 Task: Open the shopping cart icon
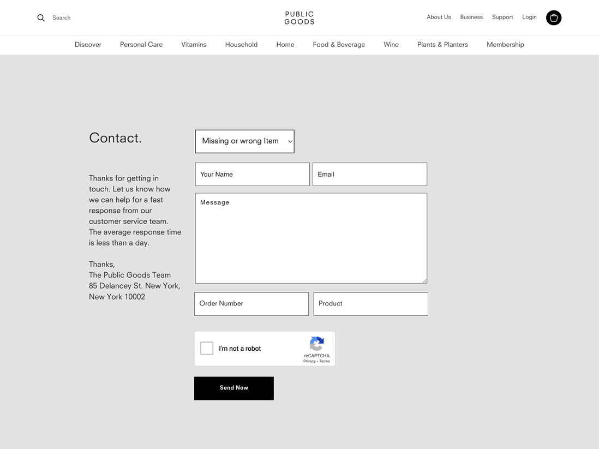pos(553,17)
